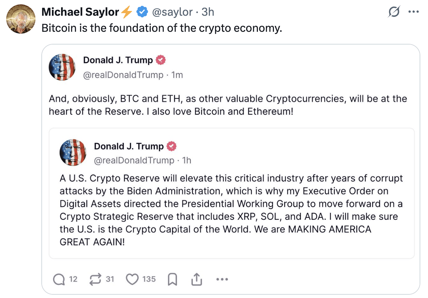Click the lightning bolt emoji beside Saylor's name
Image resolution: width=428 pixels, height=298 pixels.
click(x=127, y=12)
